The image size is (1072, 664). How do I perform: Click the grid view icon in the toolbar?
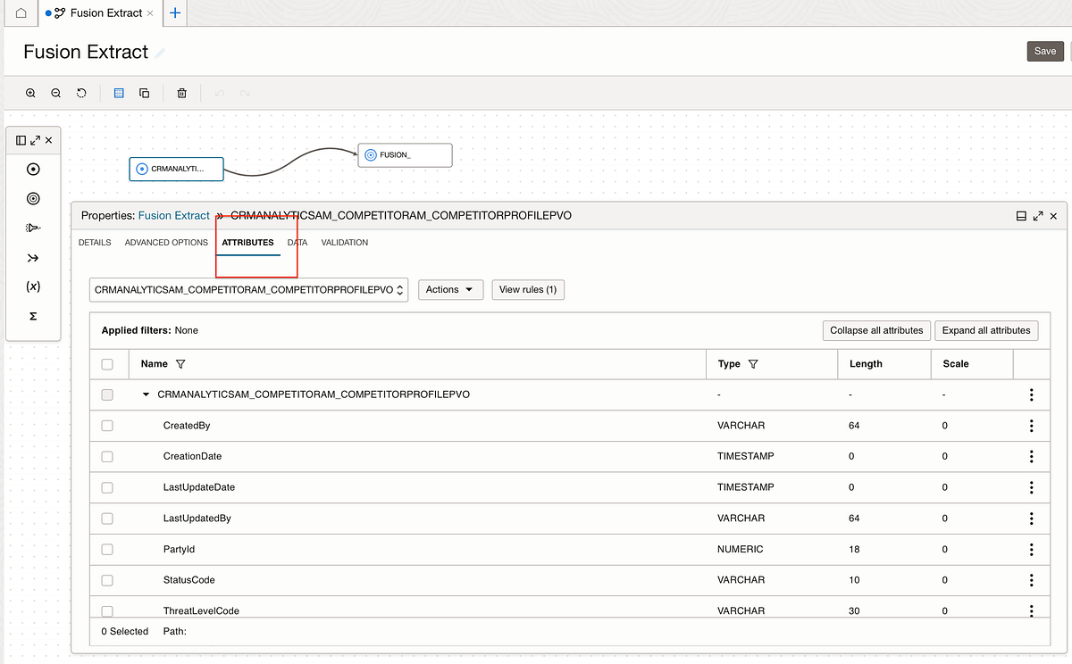(119, 93)
